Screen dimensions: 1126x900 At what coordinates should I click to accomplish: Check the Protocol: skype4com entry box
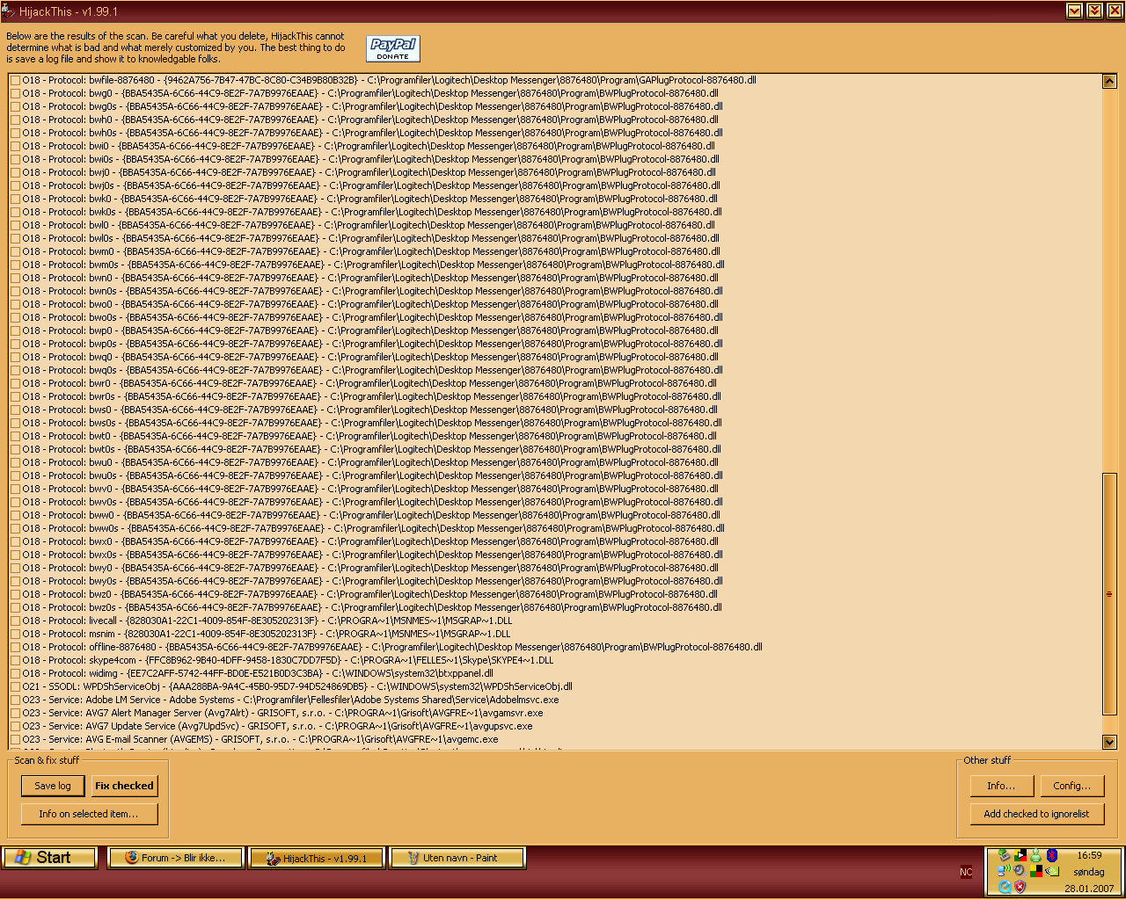click(15, 660)
